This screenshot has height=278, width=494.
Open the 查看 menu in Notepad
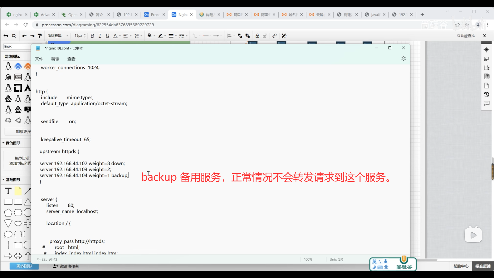[x=71, y=59]
